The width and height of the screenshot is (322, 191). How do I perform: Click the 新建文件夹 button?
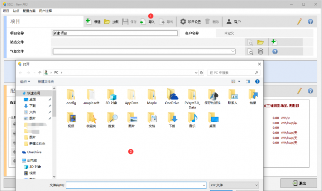(x=46, y=82)
